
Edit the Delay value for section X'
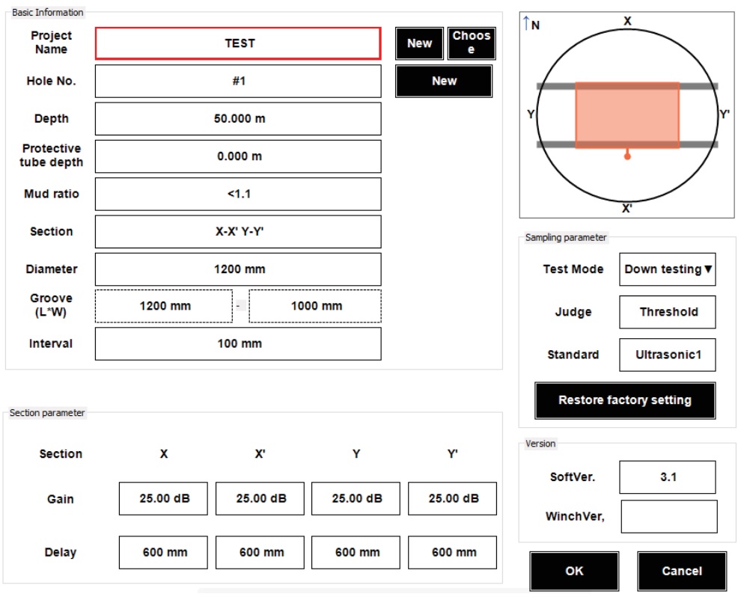(x=260, y=554)
